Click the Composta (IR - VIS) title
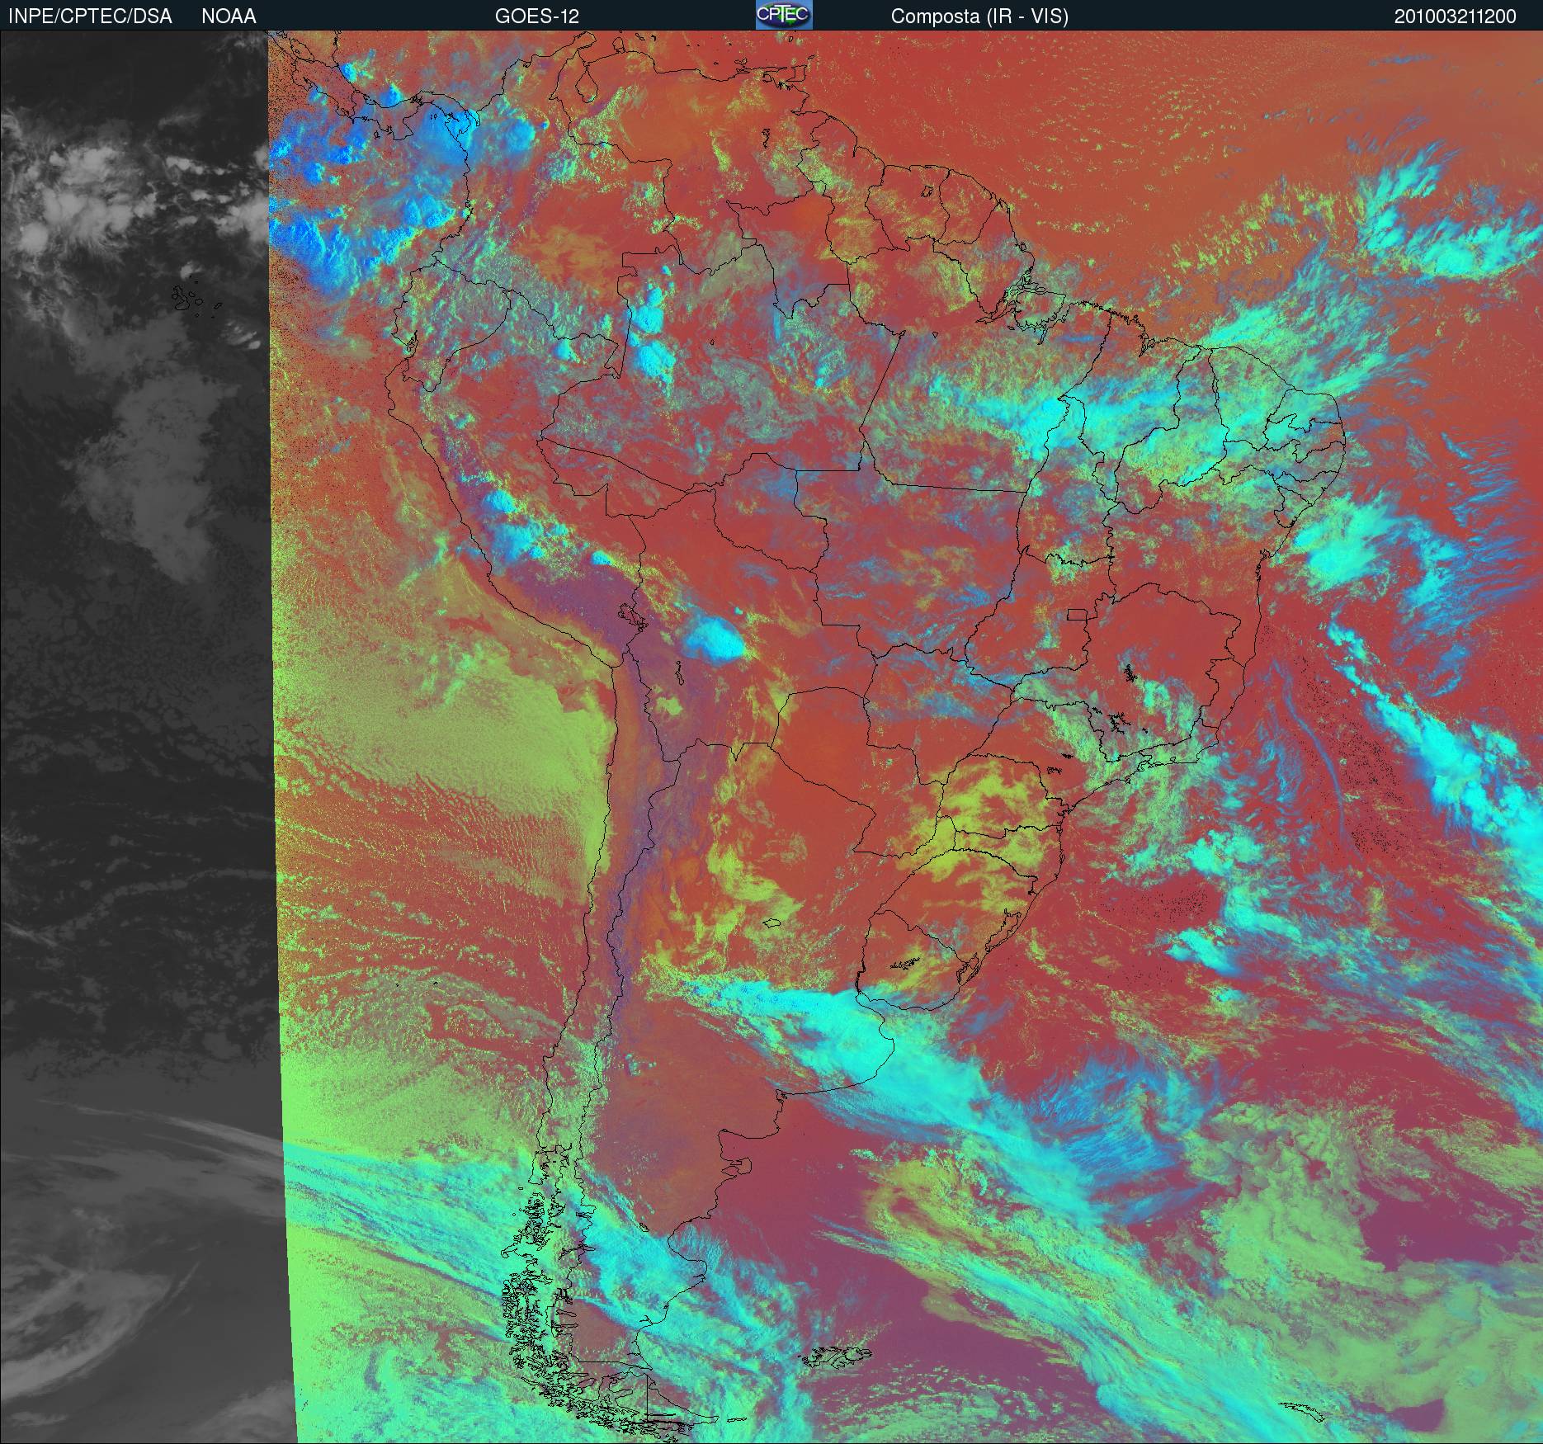The image size is (1543, 1444). click(979, 17)
